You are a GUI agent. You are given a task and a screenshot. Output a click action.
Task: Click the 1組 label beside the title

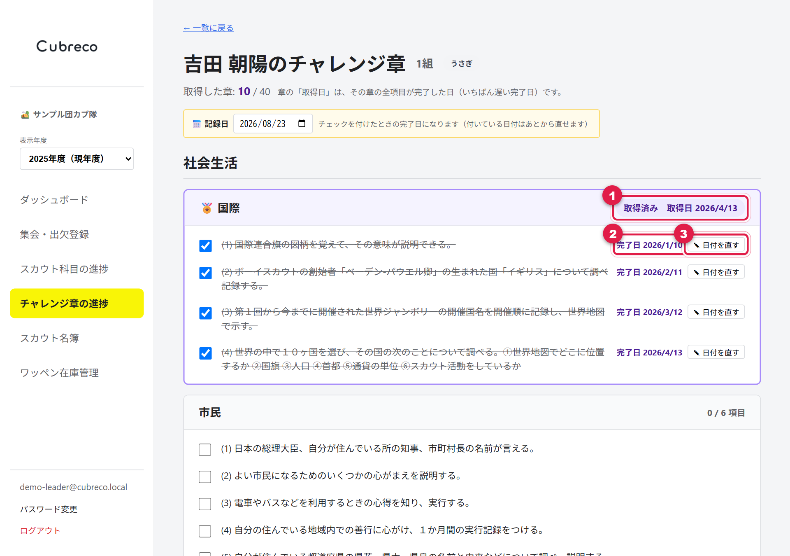point(424,64)
